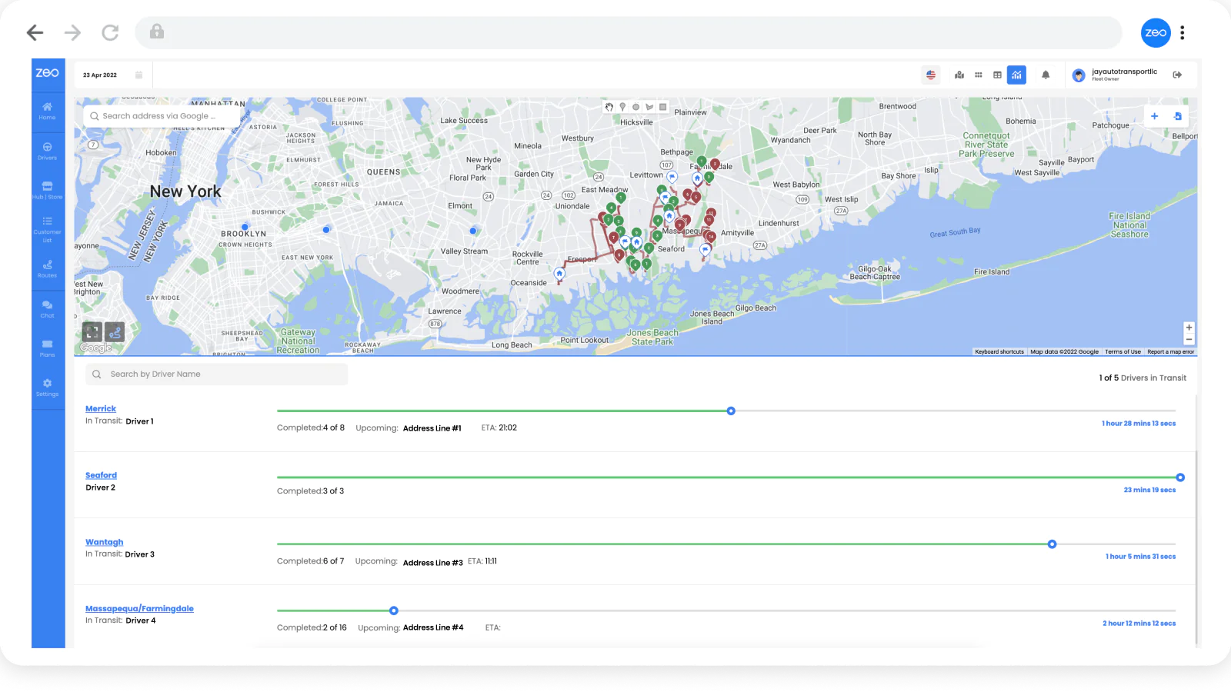This screenshot has height=692, width=1231.
Task: Click Merrick route progress handle
Action: [731, 411]
